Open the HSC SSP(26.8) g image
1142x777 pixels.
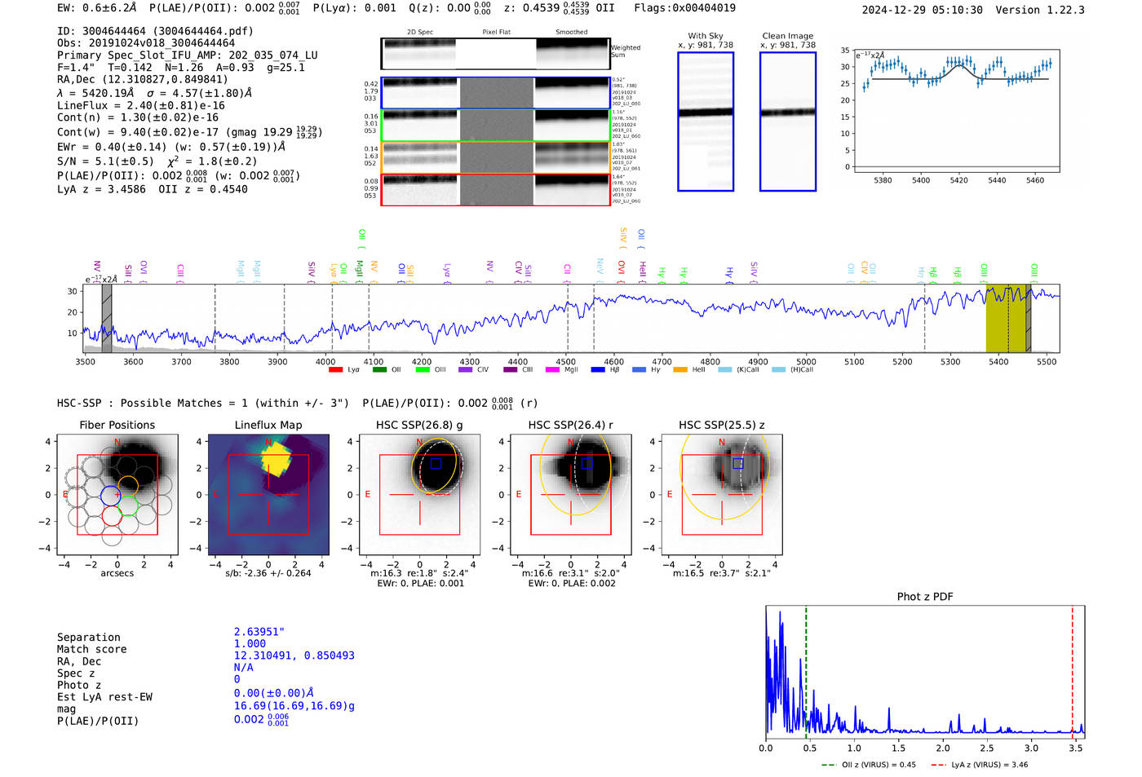[x=419, y=495]
